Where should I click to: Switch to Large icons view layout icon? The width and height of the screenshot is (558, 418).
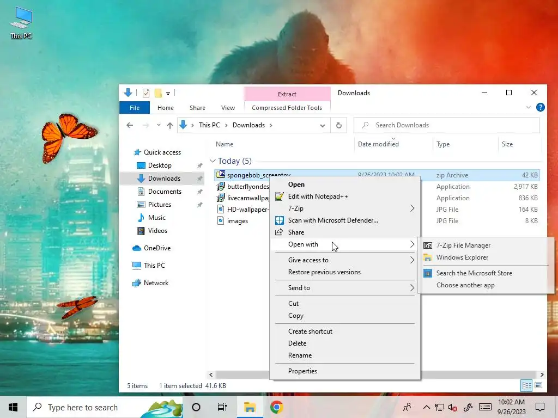(538, 386)
